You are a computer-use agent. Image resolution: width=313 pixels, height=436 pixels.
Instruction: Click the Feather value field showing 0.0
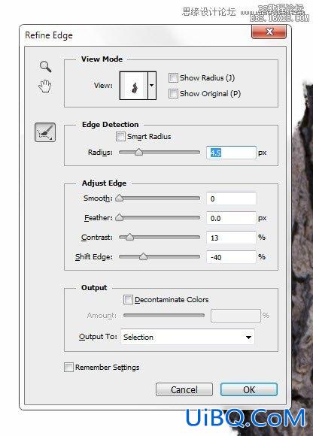[231, 218]
